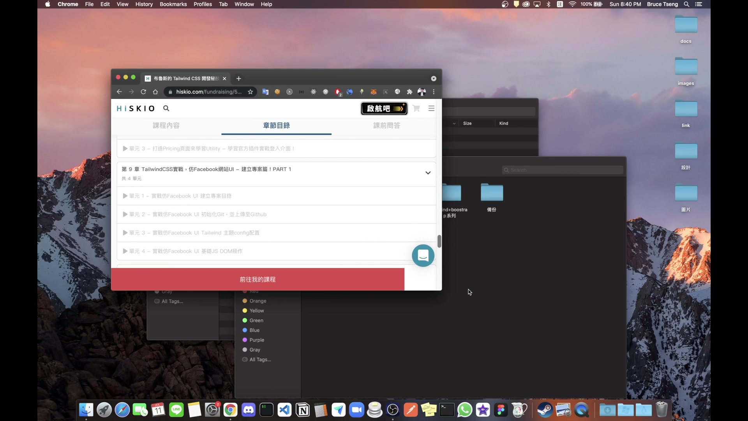This screenshot has height=421, width=748.
Task: Open the Bookmarks menu in menu bar
Action: tap(173, 4)
